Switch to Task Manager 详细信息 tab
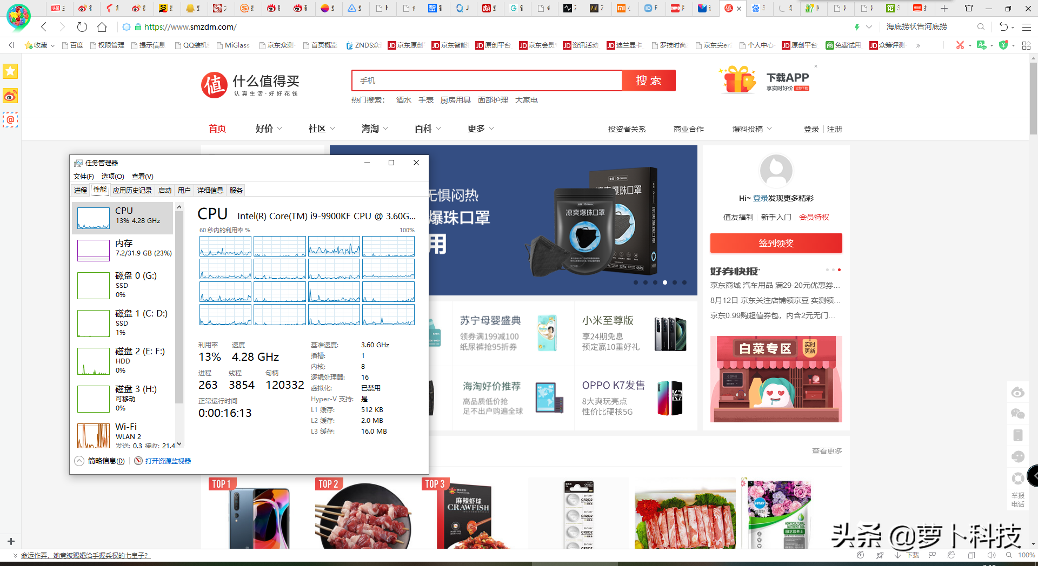The width and height of the screenshot is (1038, 566). pyautogui.click(x=210, y=190)
